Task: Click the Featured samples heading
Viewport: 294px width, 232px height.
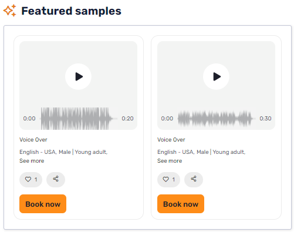Action: coord(71,11)
